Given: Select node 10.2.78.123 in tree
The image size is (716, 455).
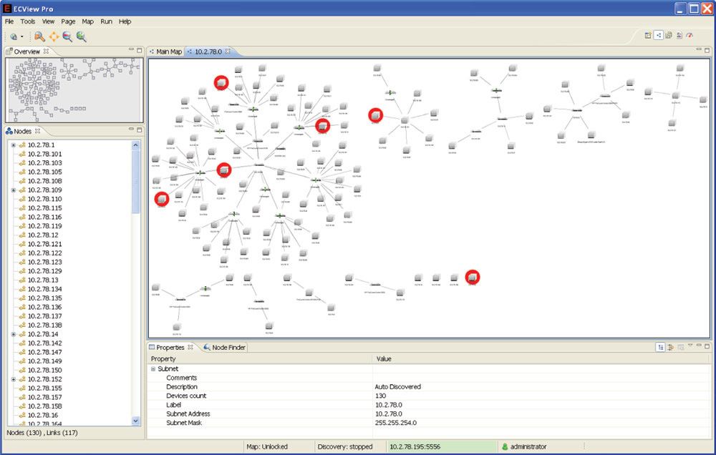Looking at the screenshot, I should coord(44,262).
